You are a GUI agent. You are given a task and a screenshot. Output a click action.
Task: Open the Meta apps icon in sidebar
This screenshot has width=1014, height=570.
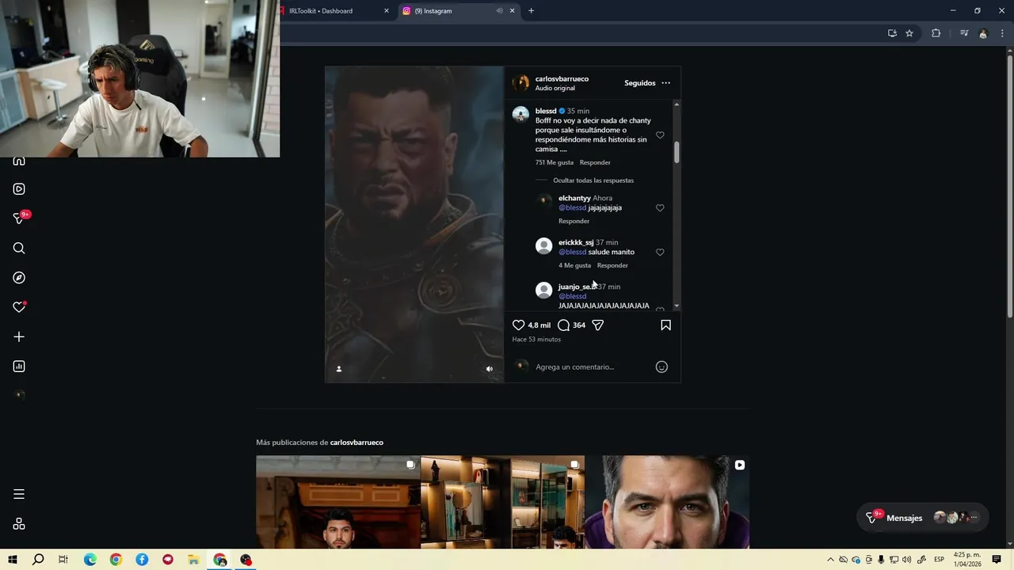(19, 524)
